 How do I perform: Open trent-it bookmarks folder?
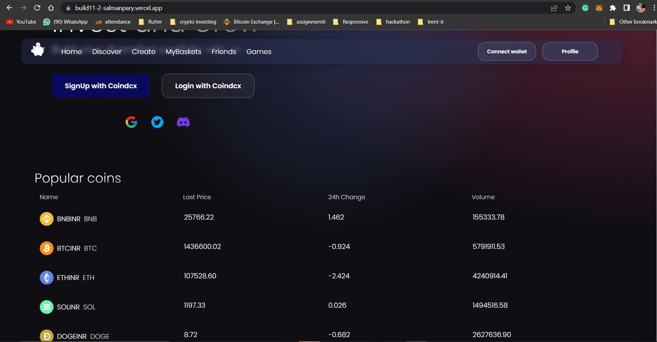click(431, 22)
